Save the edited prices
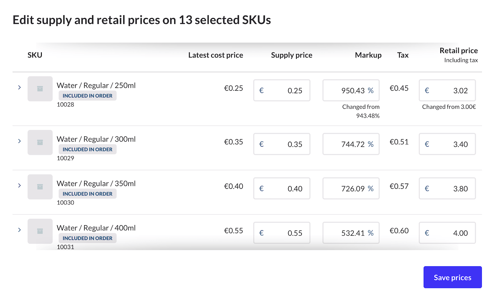496x299 pixels. tap(452, 277)
